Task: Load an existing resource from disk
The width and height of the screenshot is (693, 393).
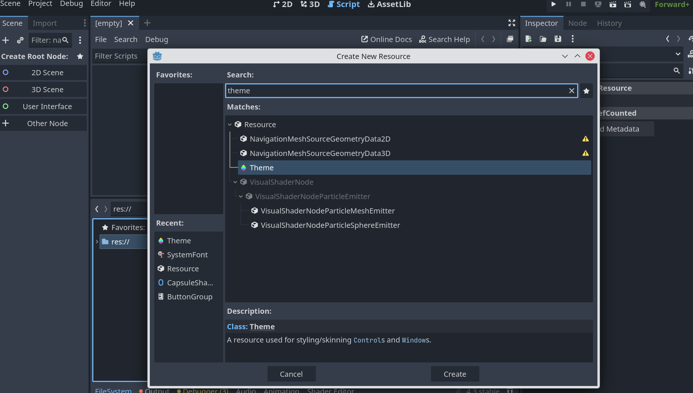Action: point(543,39)
